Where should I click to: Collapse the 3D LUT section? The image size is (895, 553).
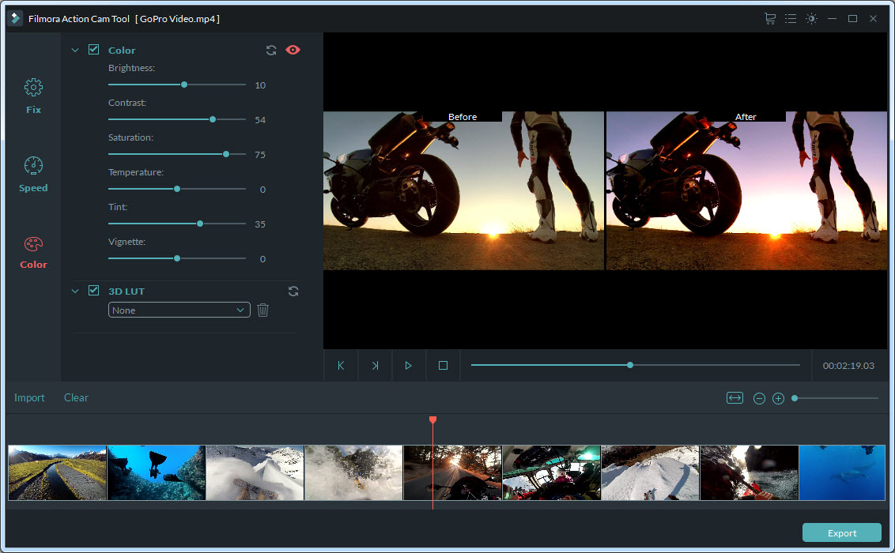(76, 291)
